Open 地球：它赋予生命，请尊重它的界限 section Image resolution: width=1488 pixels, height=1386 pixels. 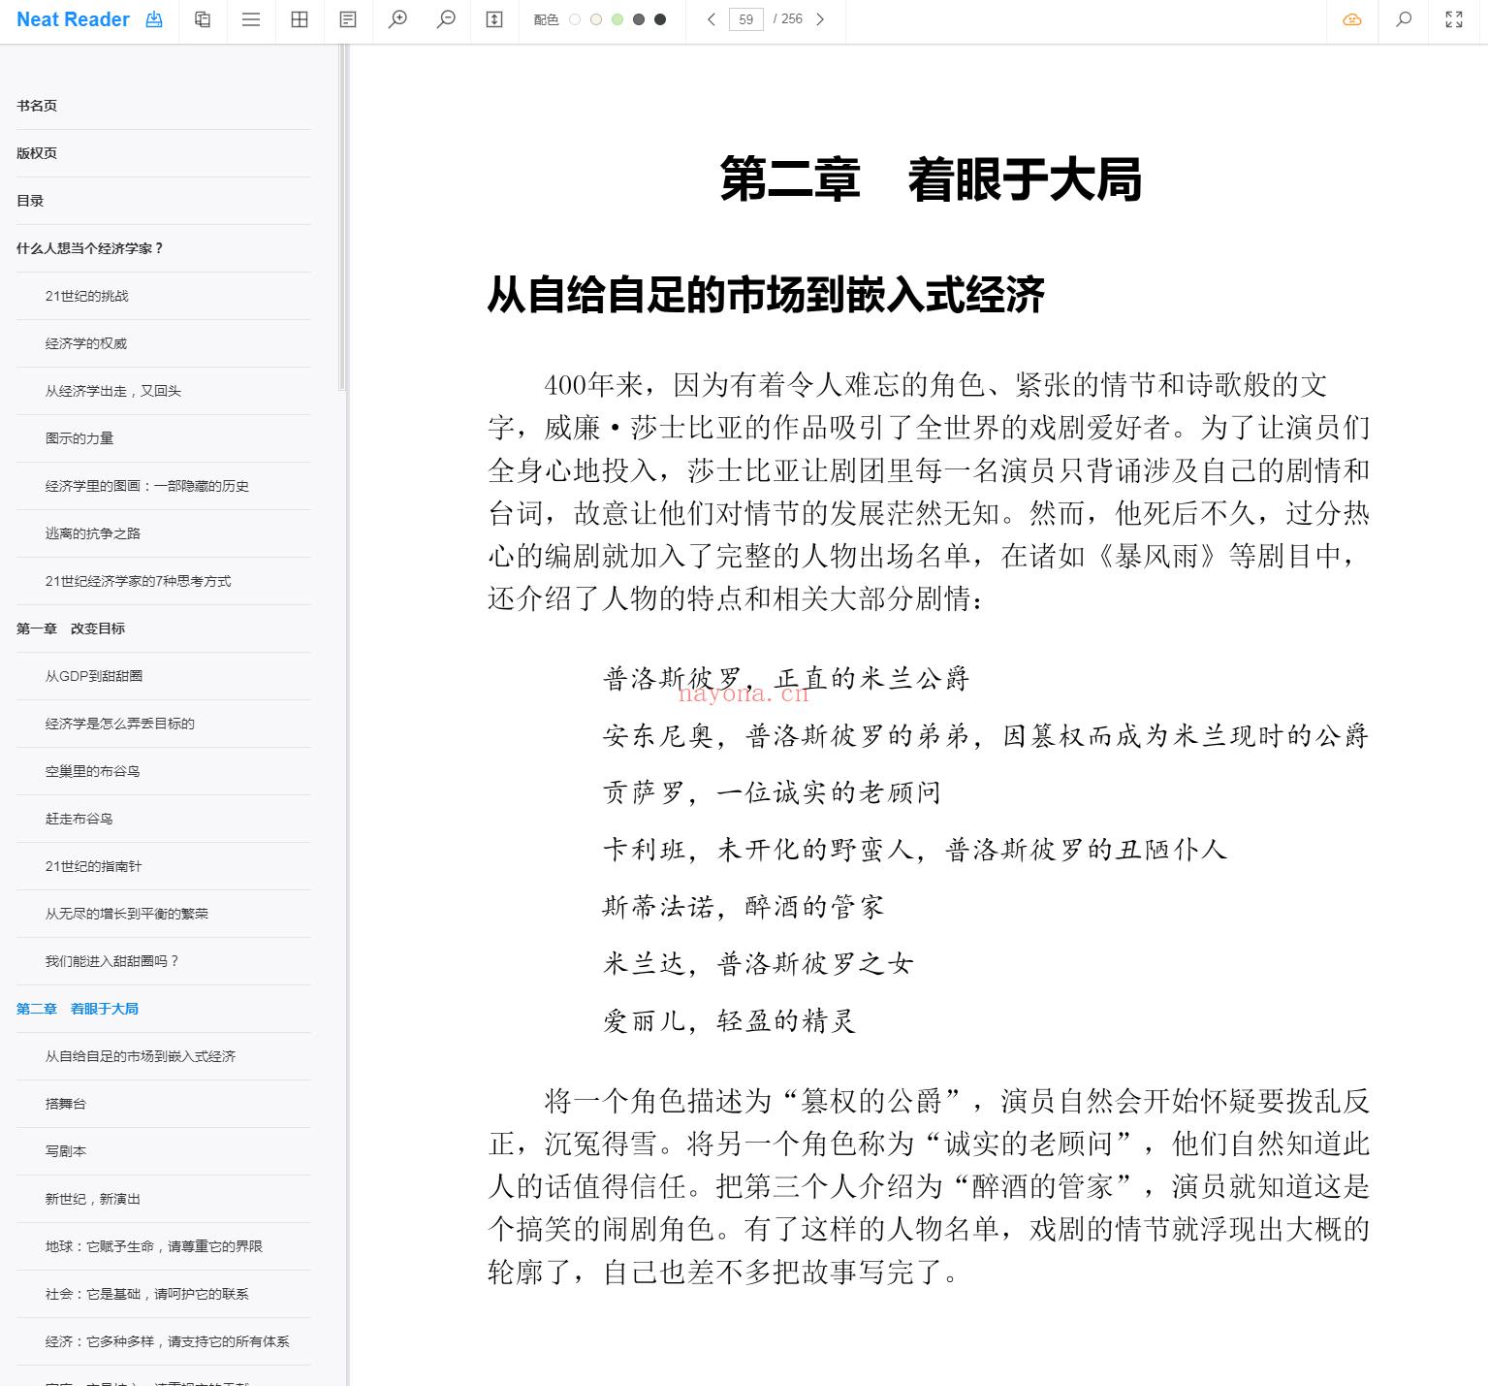click(x=153, y=1246)
